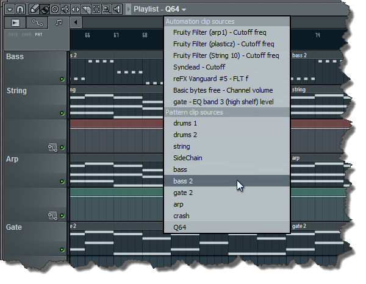This screenshot has height=284, width=366.
Task: Select the Slice tool
Action: click(x=86, y=9)
